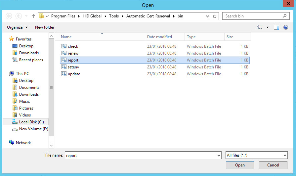Open the Help question mark icon
Image resolution: width=296 pixels, height=176 pixels.
coord(285,27)
